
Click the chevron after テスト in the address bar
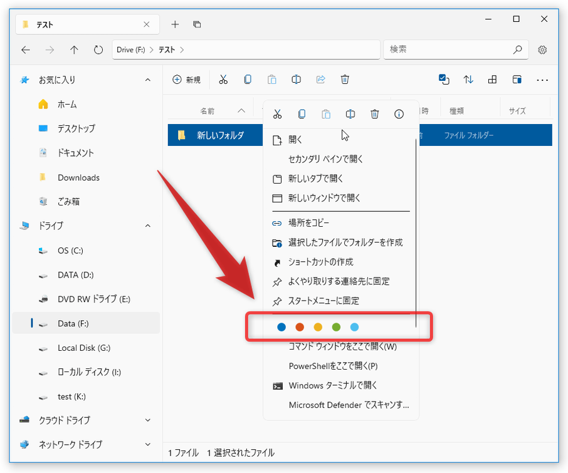(182, 50)
